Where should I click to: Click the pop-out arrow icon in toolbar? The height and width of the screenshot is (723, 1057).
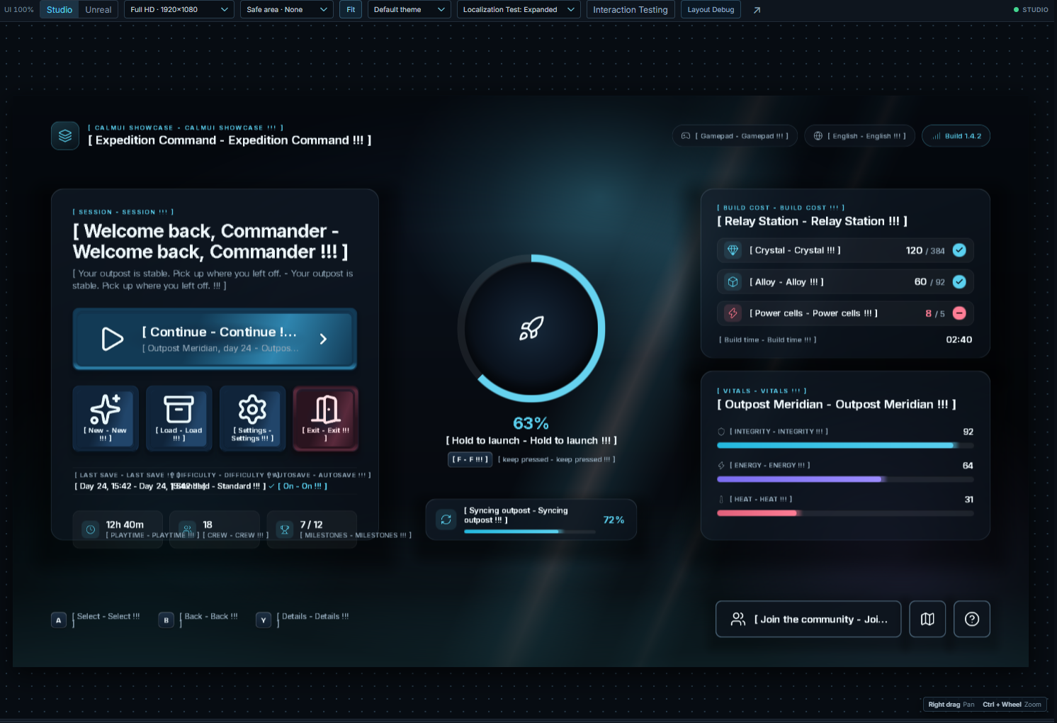[x=757, y=10]
